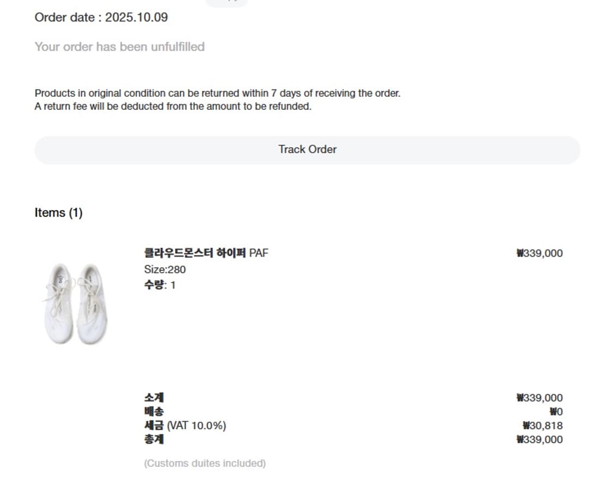Click the Customs duites included note
The image size is (613, 500).
point(205,464)
